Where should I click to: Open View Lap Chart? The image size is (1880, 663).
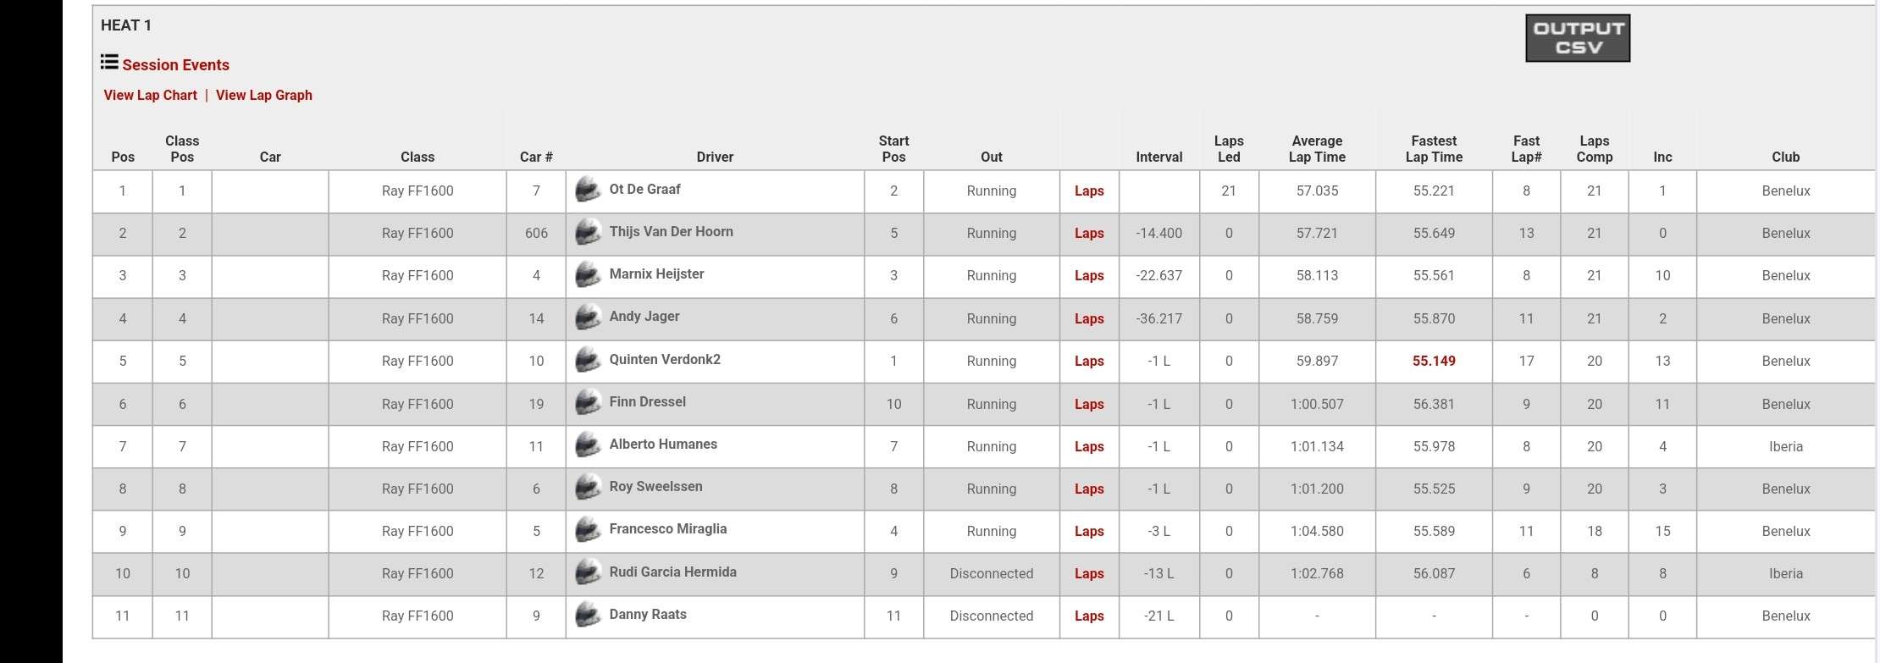150,96
